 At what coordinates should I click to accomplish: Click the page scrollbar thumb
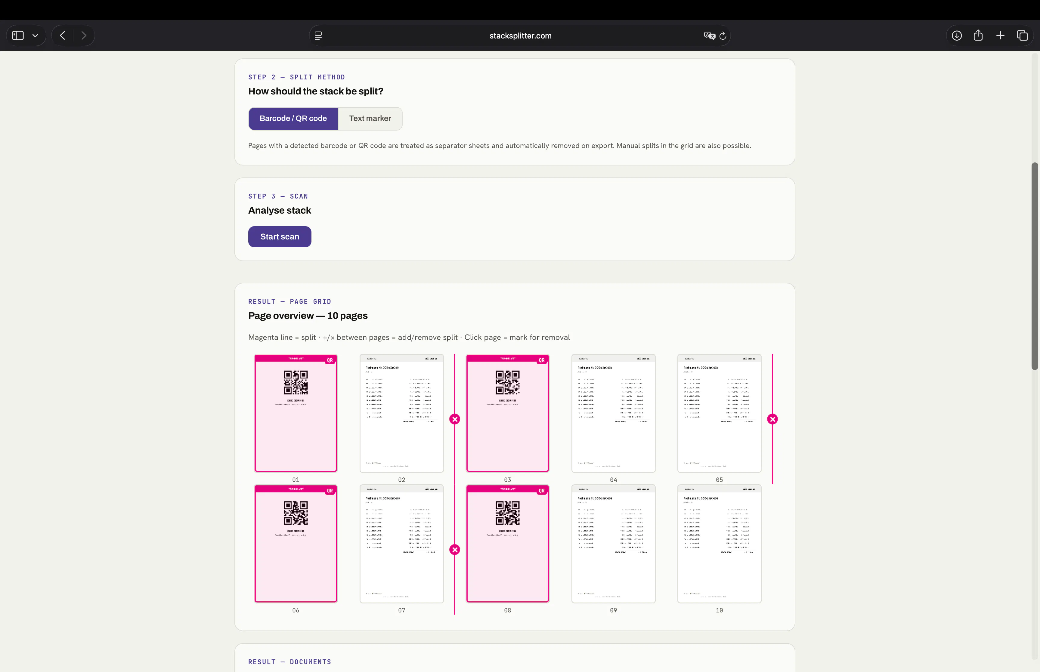click(1035, 266)
